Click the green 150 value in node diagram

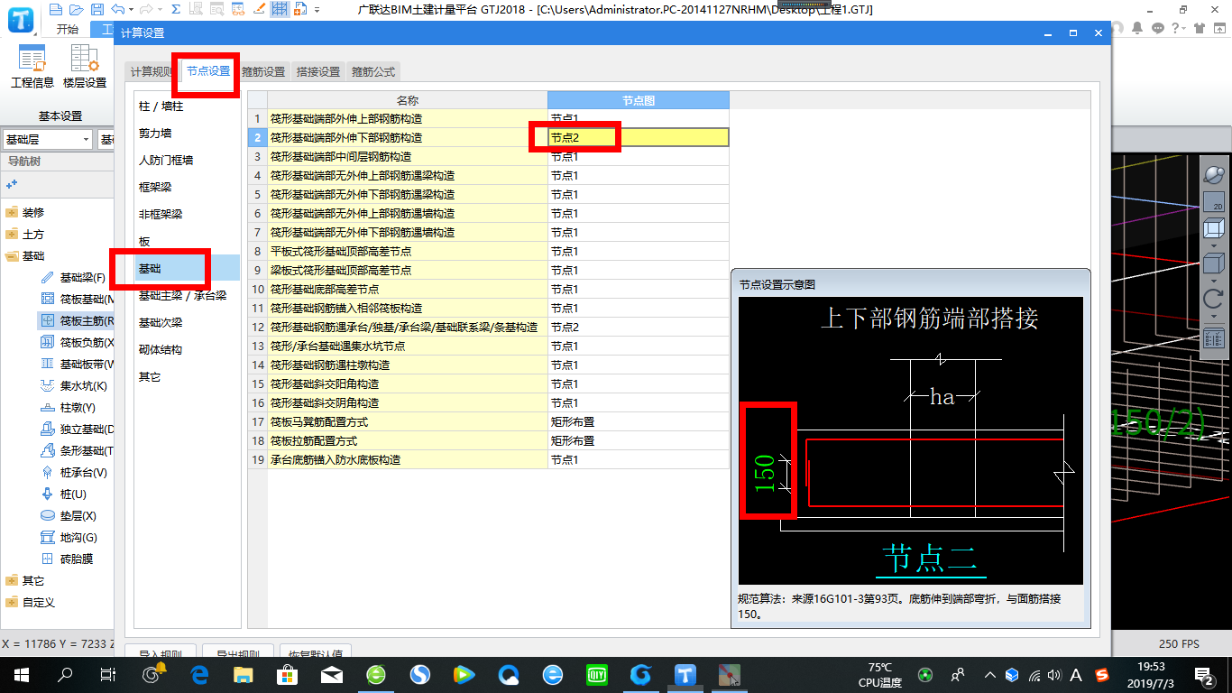pos(764,472)
